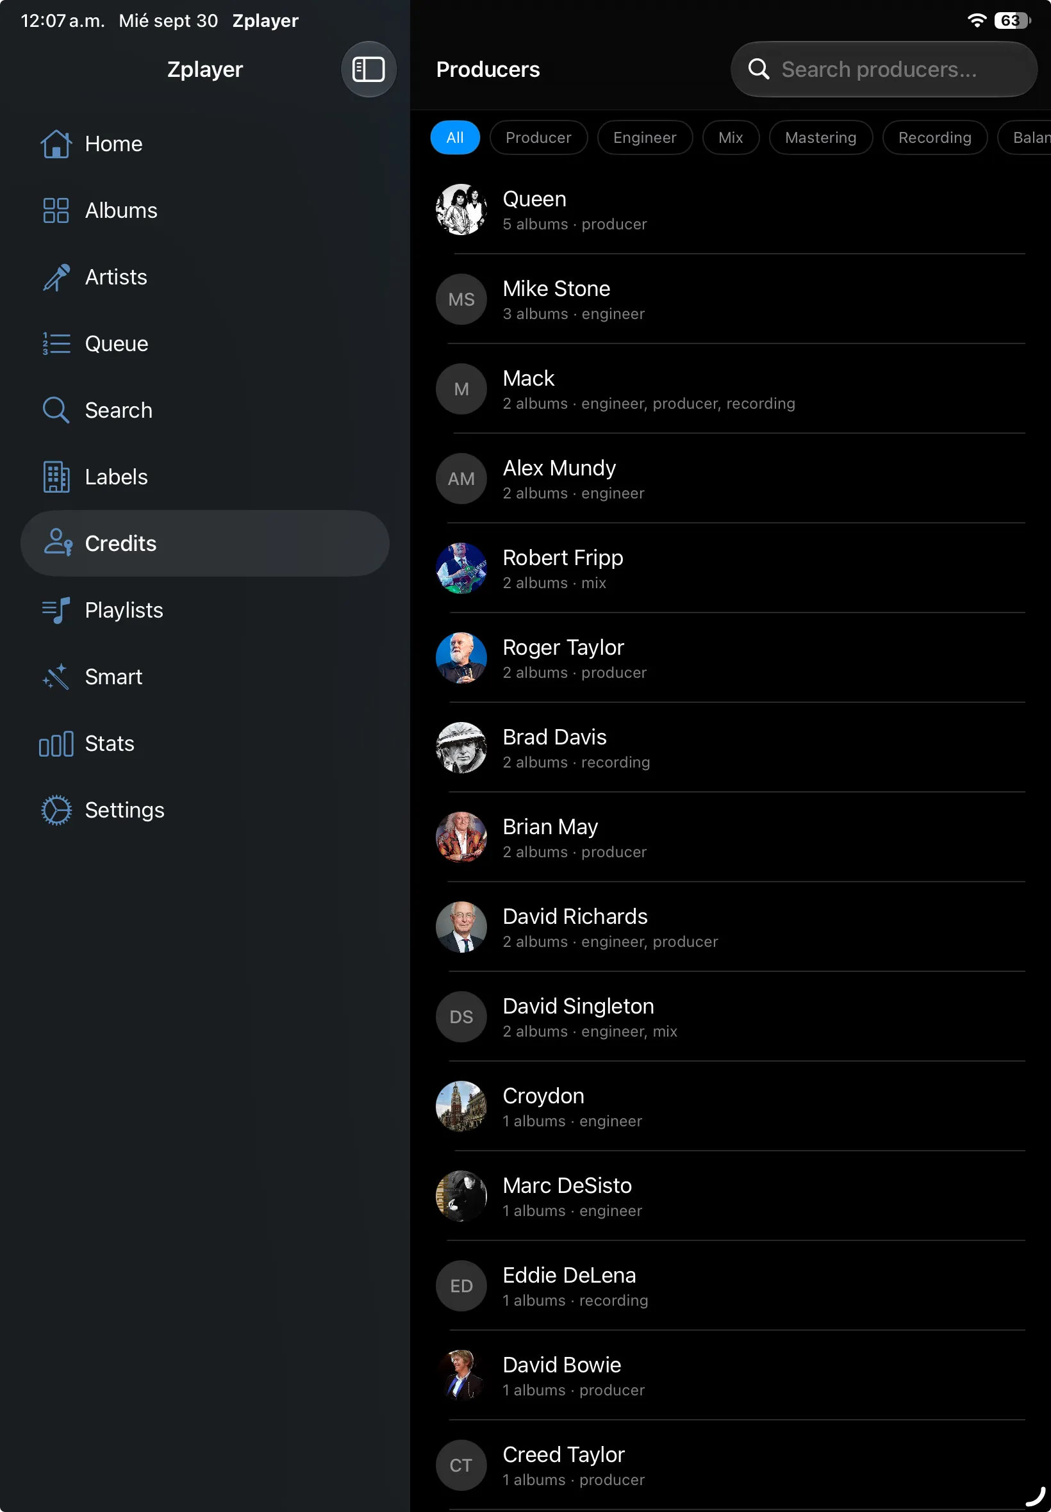Open the David Singleton entry
Screen dimensions: 1051x1512
tap(730, 1017)
